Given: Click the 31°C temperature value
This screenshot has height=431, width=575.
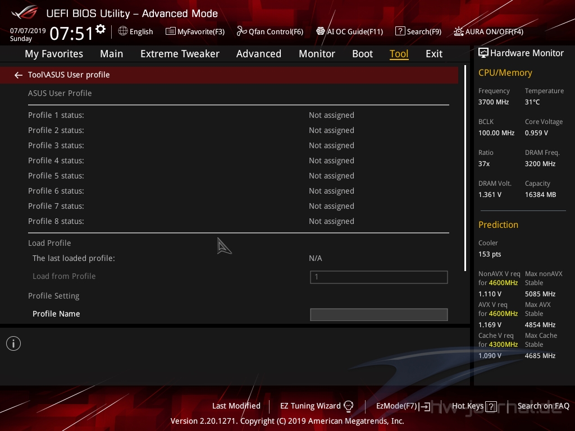Looking at the screenshot, I should coord(532,102).
